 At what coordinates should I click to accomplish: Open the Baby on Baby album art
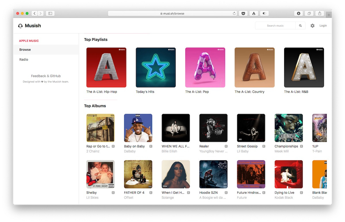[138, 128]
